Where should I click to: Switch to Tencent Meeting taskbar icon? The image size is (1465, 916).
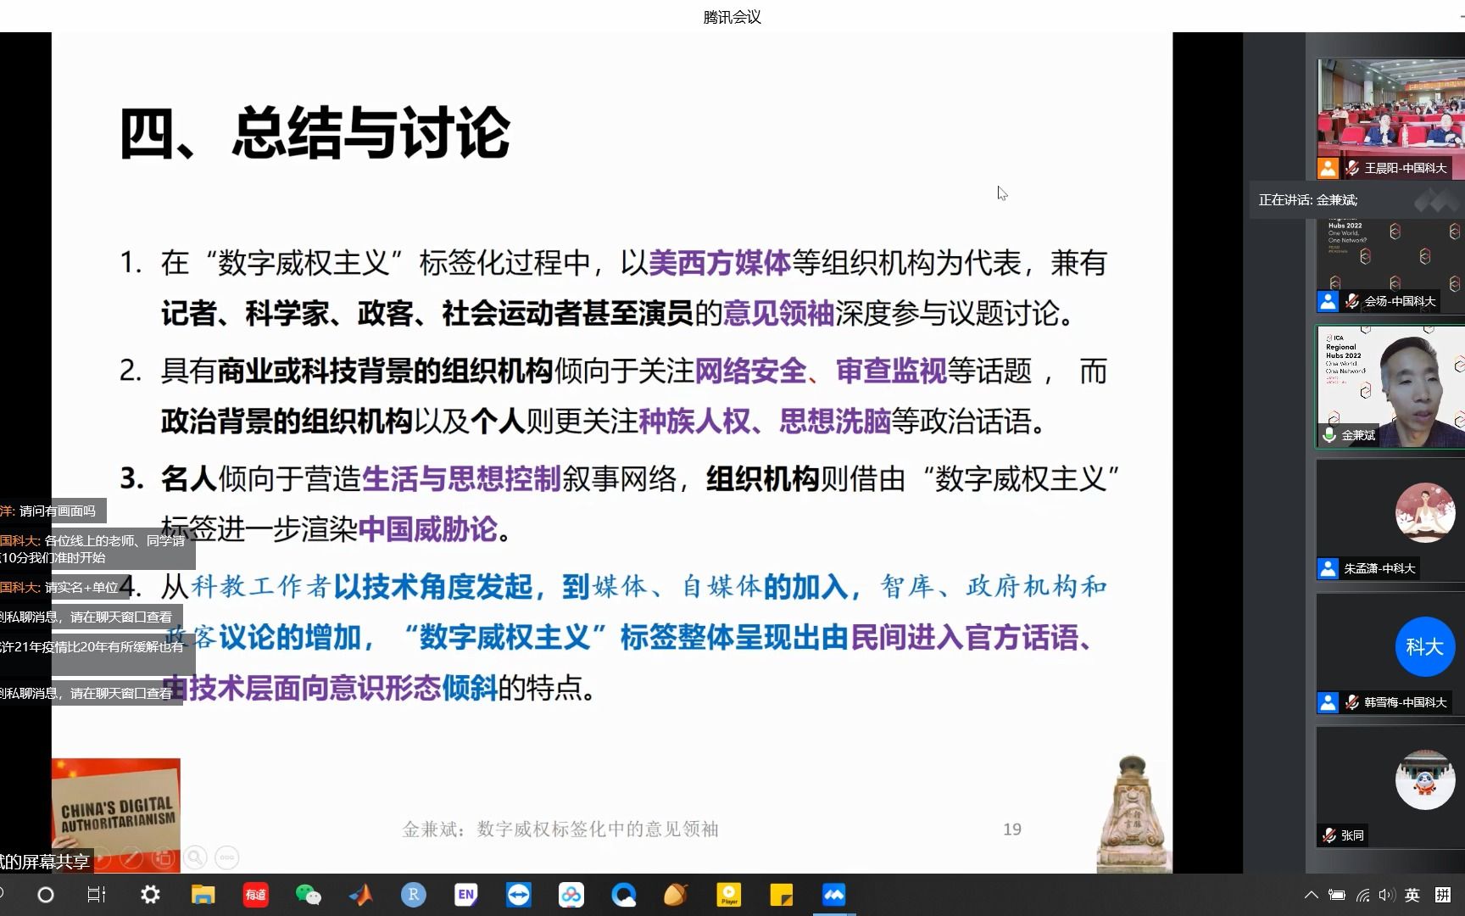833,895
